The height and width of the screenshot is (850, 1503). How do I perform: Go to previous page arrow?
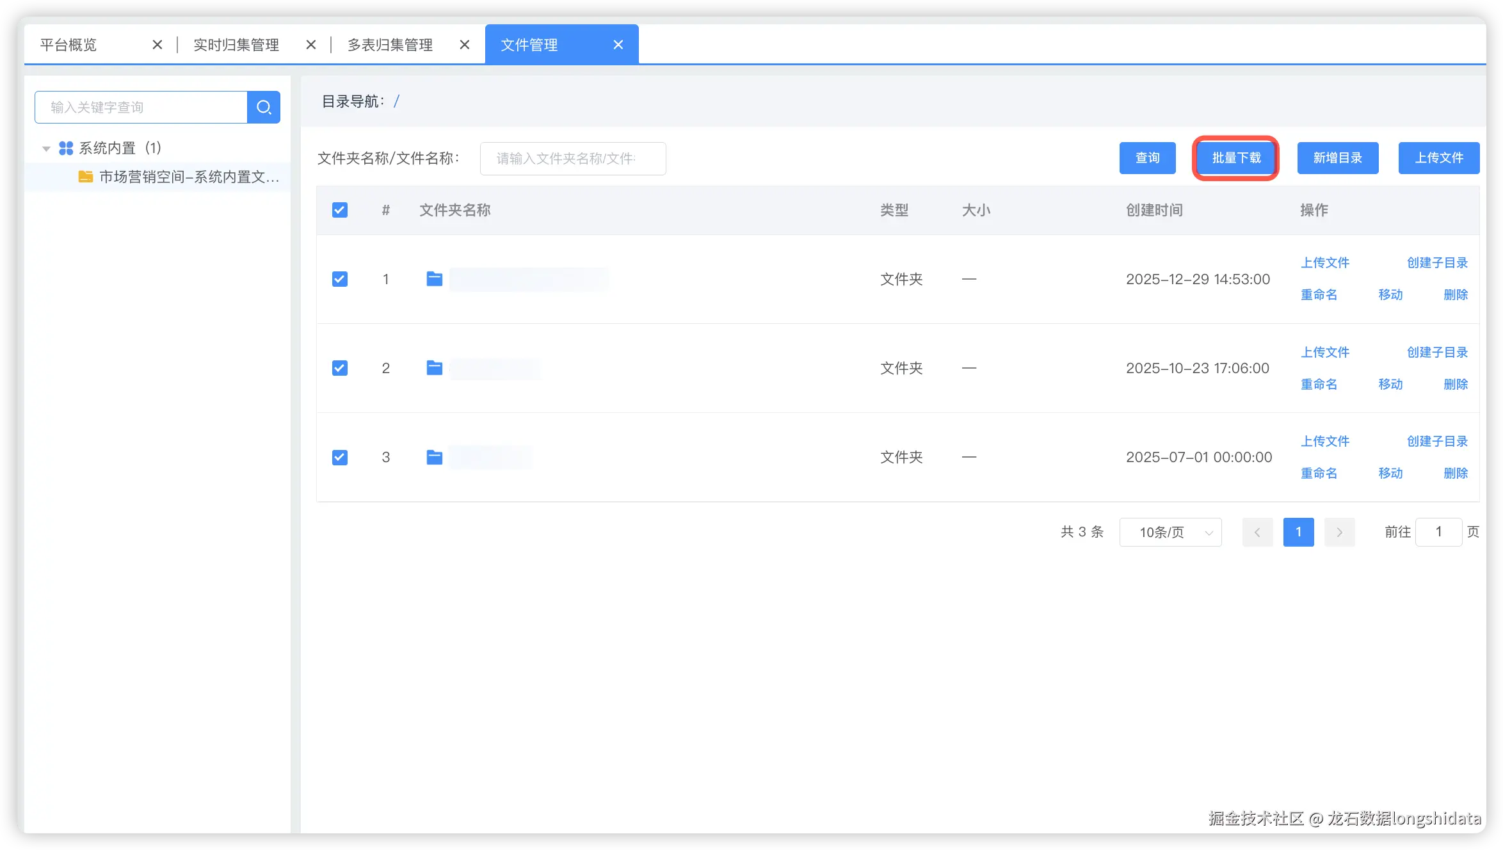(x=1257, y=532)
